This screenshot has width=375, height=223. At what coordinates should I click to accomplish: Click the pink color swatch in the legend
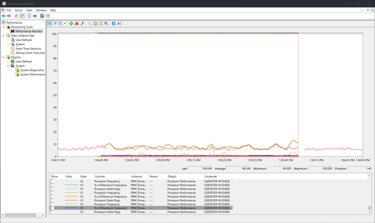(x=71, y=201)
